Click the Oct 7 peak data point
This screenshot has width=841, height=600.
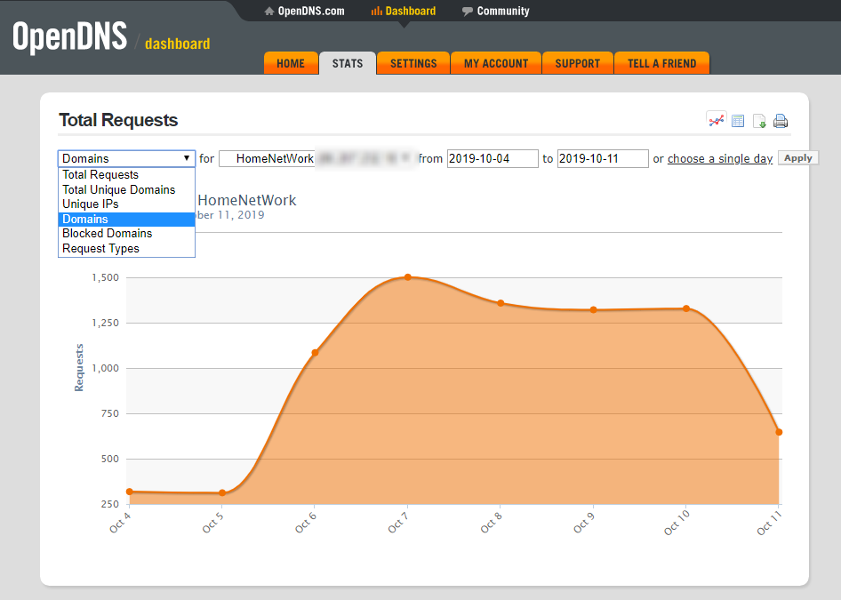pyautogui.click(x=408, y=277)
